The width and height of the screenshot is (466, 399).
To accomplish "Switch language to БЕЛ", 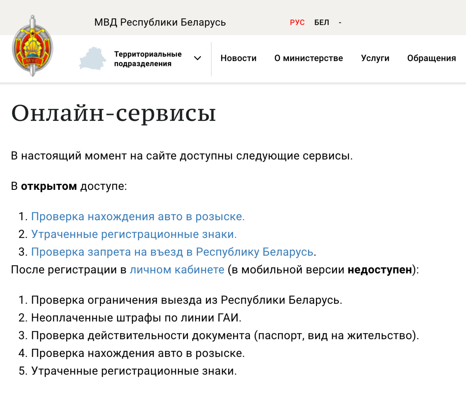I will pos(322,22).
